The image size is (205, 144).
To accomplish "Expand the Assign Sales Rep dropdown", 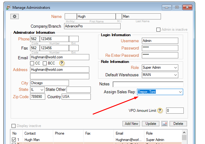I will pos(180,92).
